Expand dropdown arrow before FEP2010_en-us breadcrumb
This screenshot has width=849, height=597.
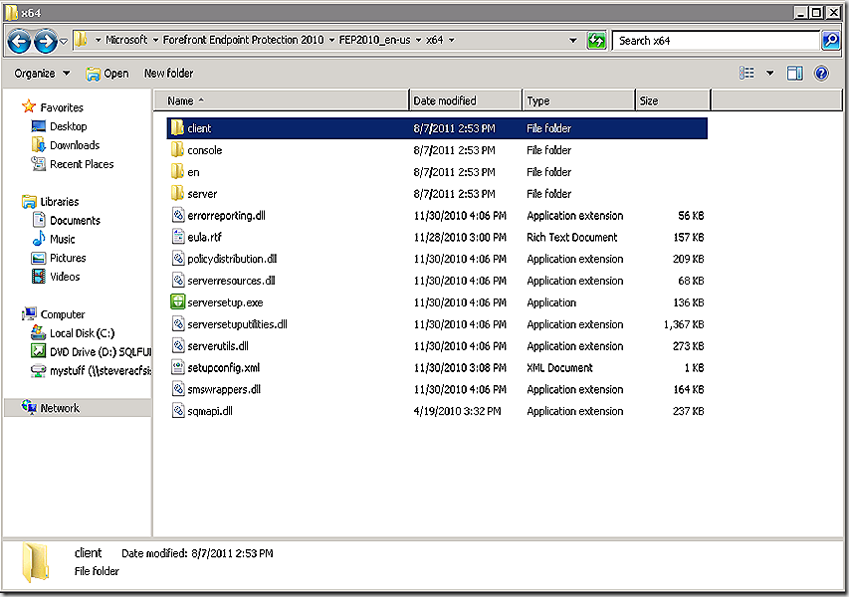[x=331, y=40]
